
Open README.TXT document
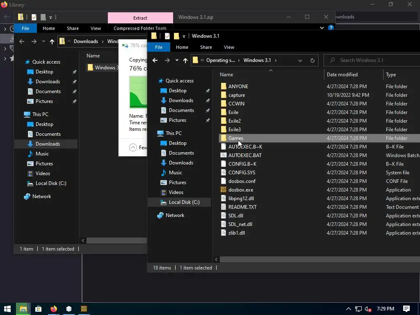(242, 207)
